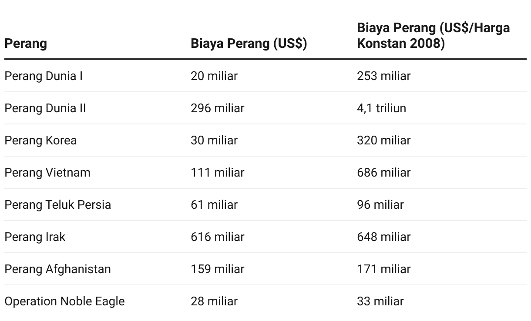531x321 pixels.
Task: Select the Perang Korea cell
Action: 40,140
